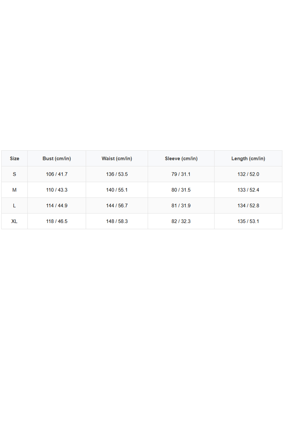Screen dimensions: 284x427
Task: Click the length value 134 / 52.8
Action: (248, 206)
